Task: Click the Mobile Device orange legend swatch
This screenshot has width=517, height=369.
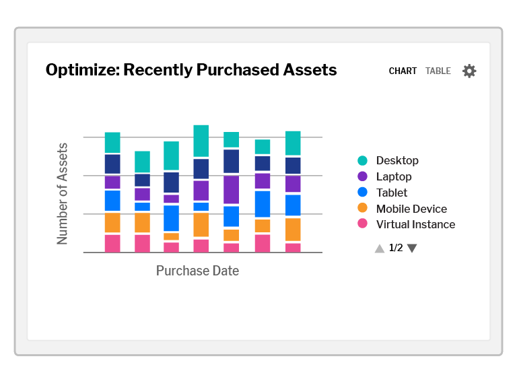Action: (362, 208)
